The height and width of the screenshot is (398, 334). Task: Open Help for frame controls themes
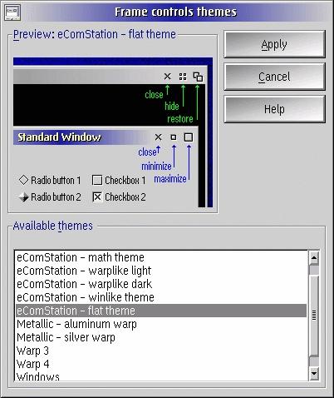click(x=274, y=109)
